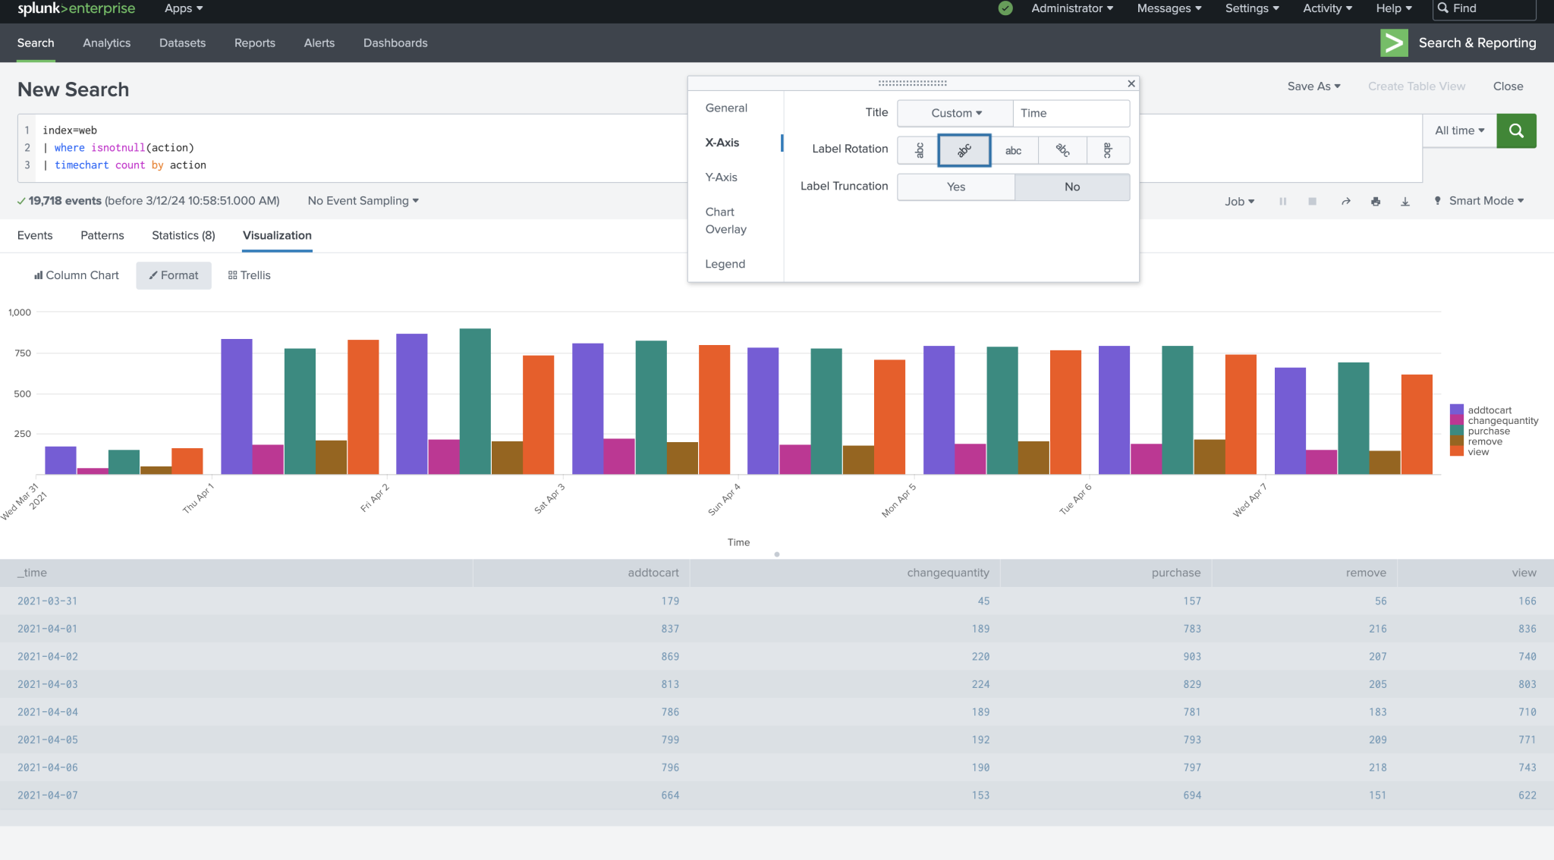Switch to the Statistics tab
1554x860 pixels.
tap(183, 235)
